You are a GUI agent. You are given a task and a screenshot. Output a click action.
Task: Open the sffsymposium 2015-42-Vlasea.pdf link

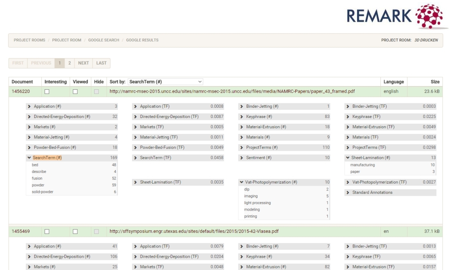click(x=194, y=232)
